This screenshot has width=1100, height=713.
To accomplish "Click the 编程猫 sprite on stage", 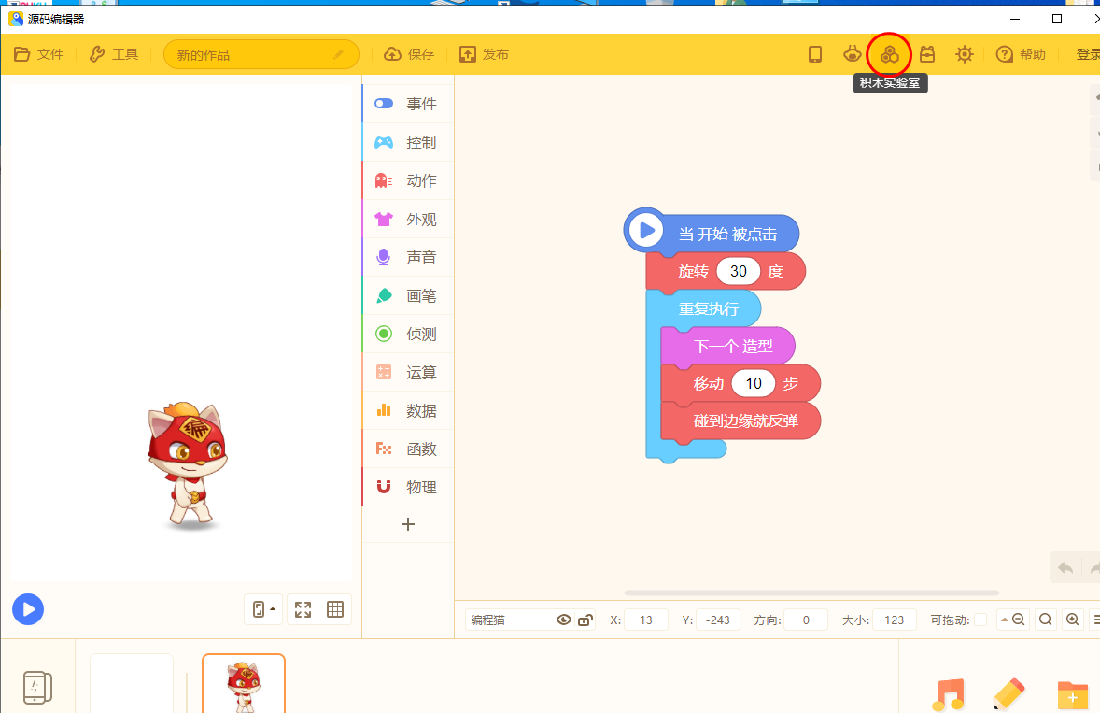I will (188, 465).
